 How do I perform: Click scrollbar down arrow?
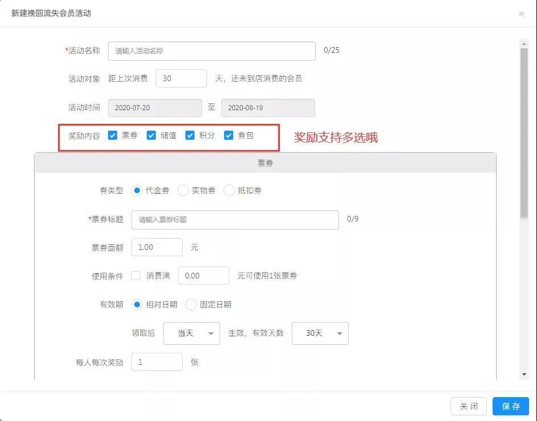click(x=524, y=374)
